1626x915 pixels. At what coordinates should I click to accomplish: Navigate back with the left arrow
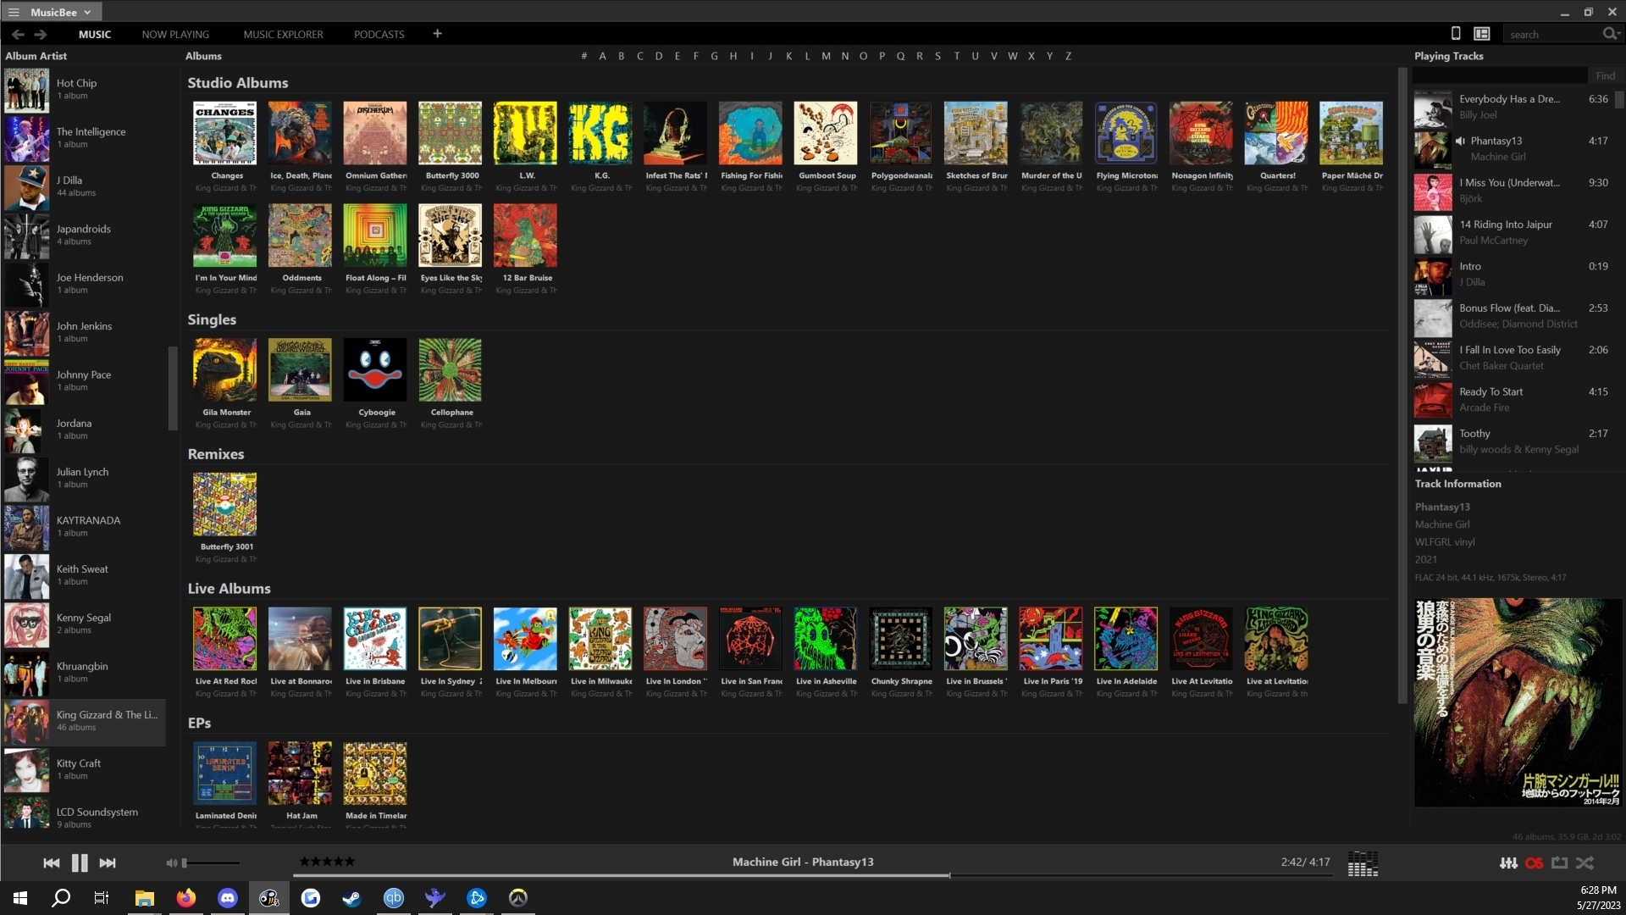coord(18,34)
